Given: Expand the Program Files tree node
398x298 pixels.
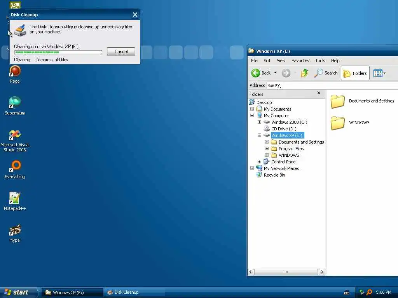Looking at the screenshot, I should 267,149.
